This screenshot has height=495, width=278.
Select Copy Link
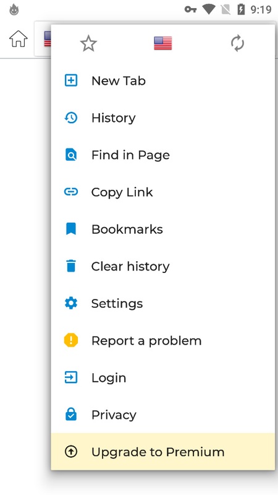[162, 192]
